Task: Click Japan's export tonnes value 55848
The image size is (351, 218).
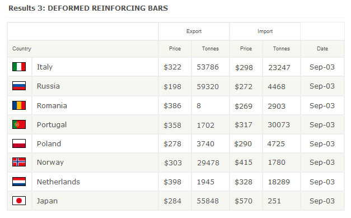Action: [208, 201]
